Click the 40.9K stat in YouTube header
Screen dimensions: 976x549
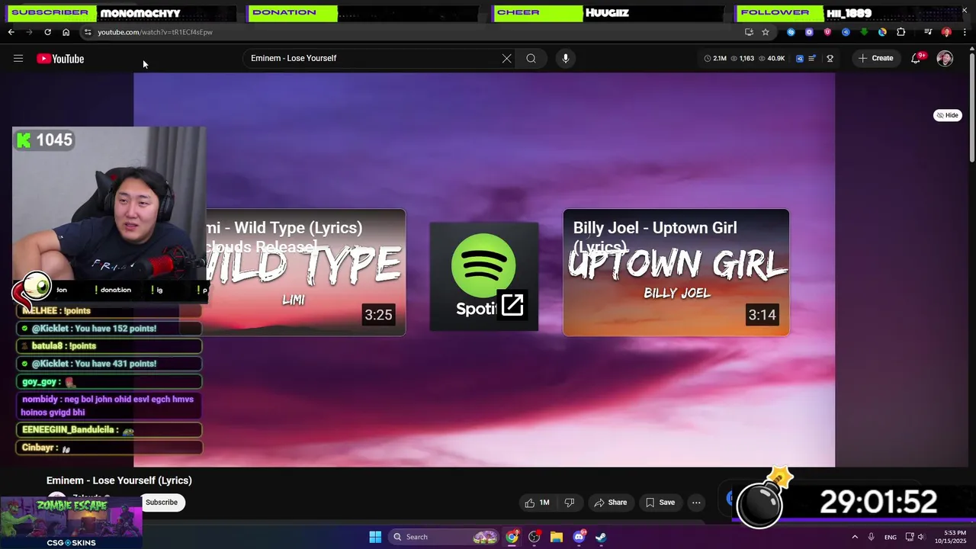click(x=772, y=58)
